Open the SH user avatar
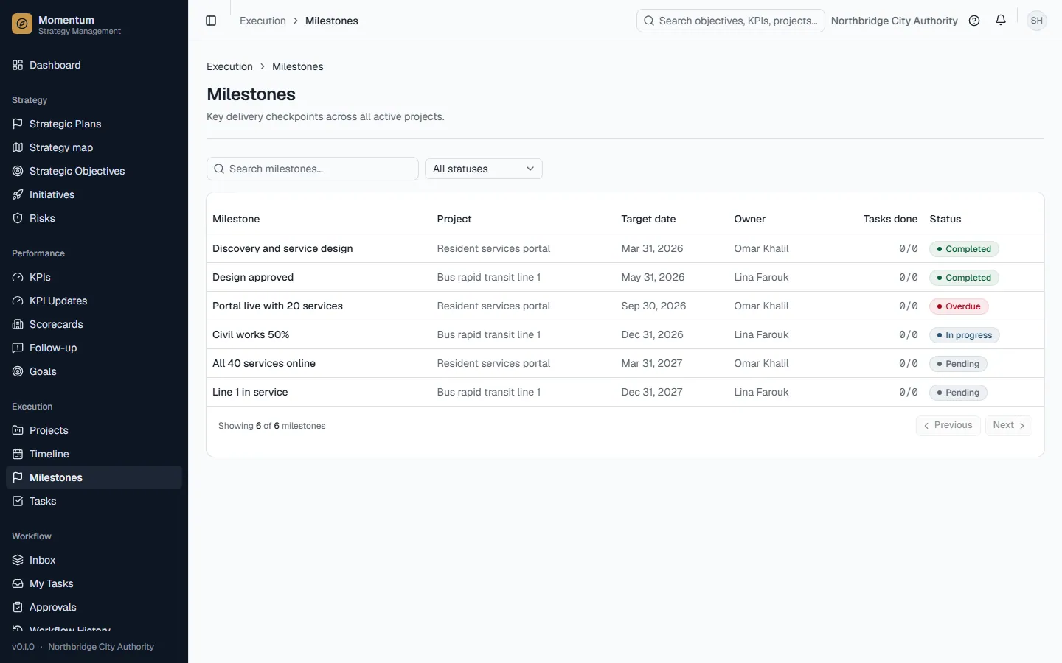Image resolution: width=1062 pixels, height=663 pixels. tap(1037, 21)
